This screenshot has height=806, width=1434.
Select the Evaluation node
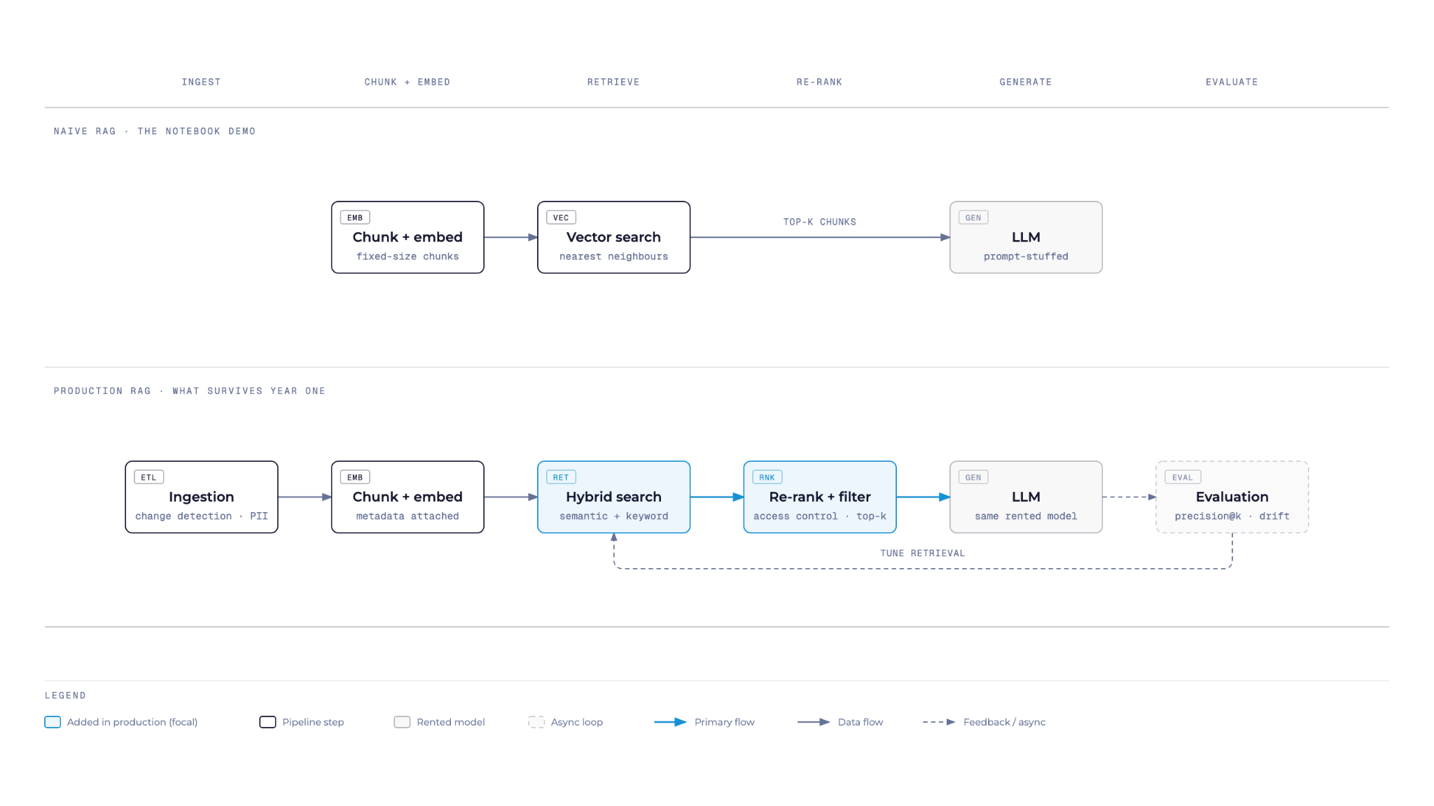1232,497
